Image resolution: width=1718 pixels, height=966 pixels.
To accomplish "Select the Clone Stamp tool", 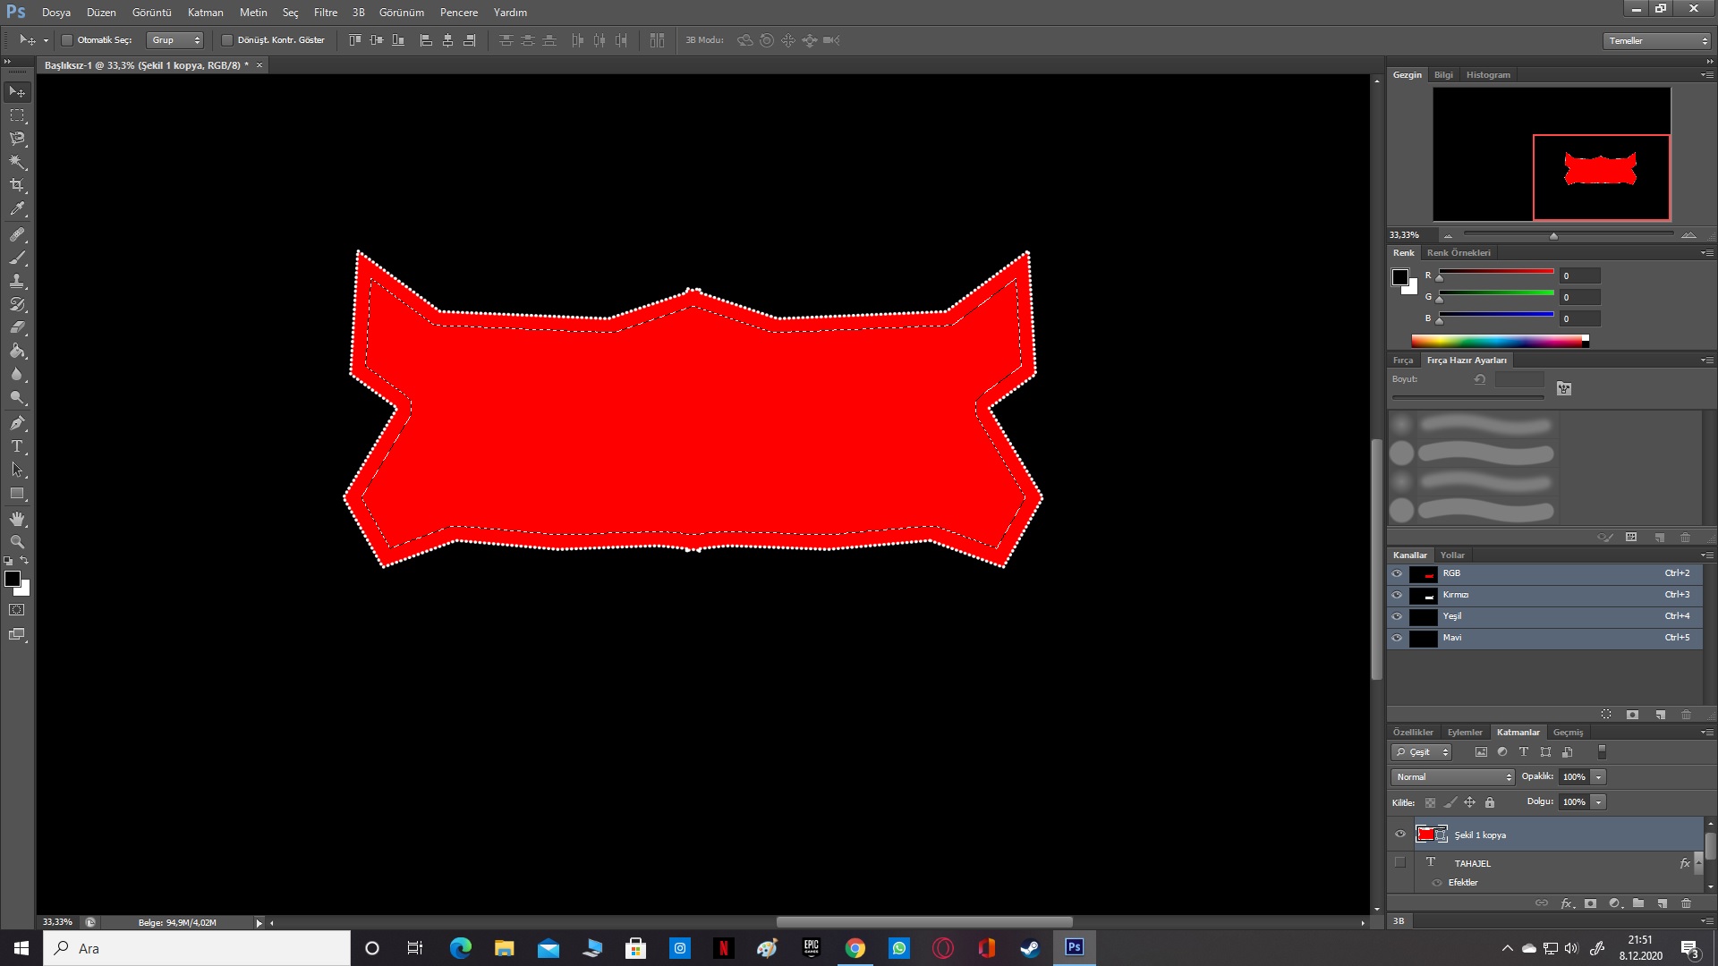I will (x=17, y=281).
